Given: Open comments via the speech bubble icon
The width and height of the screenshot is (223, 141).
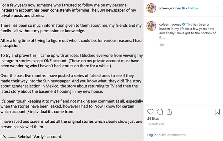Looking at the screenshot, I should 160,111.
